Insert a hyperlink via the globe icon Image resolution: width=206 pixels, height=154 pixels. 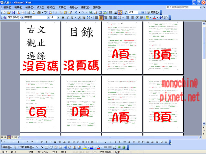(x=91, y=12)
